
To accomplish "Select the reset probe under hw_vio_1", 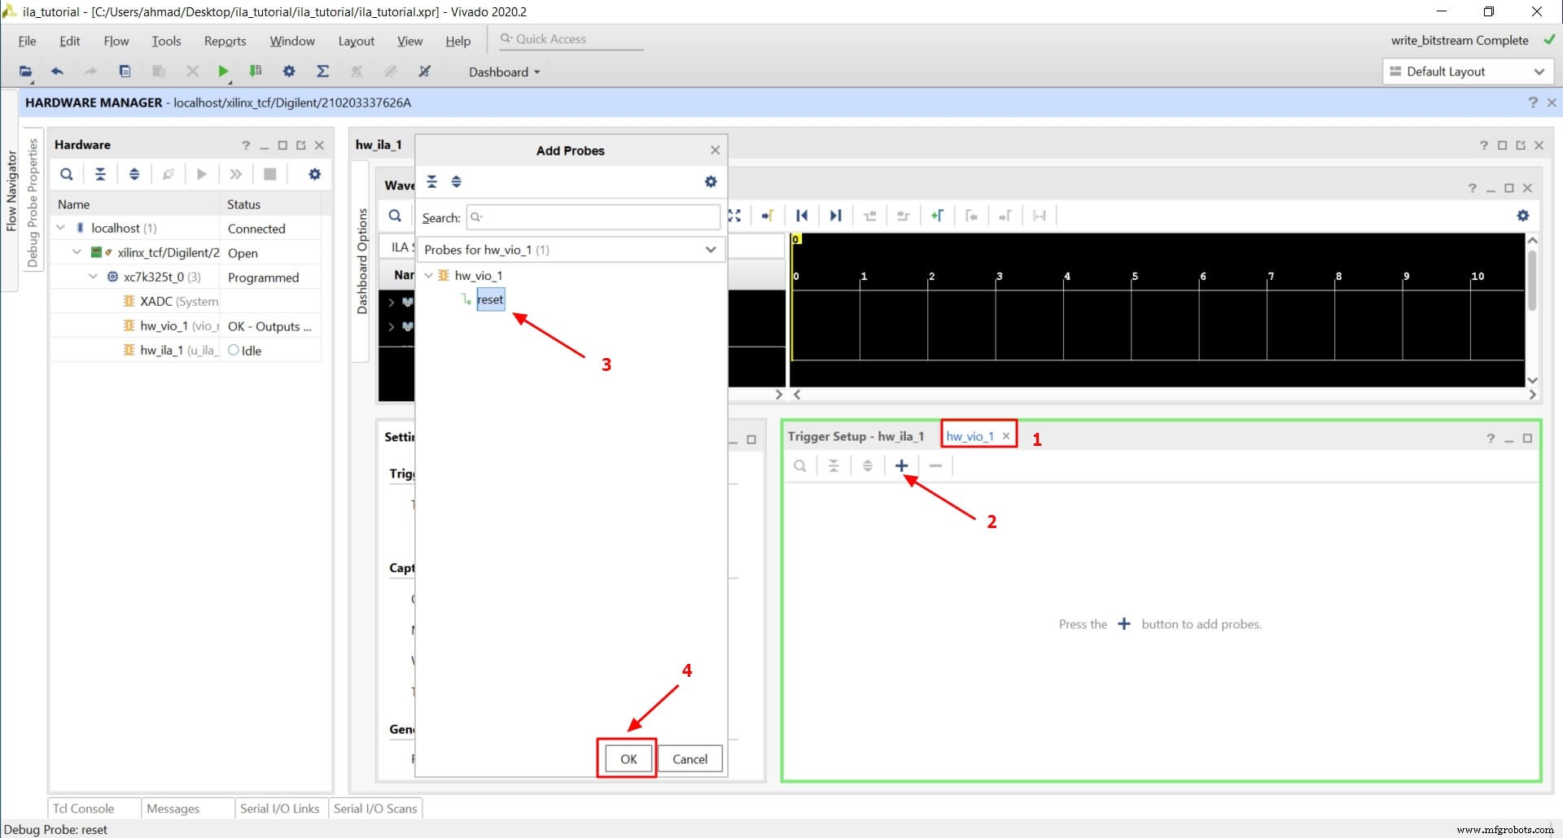I will [x=489, y=299].
